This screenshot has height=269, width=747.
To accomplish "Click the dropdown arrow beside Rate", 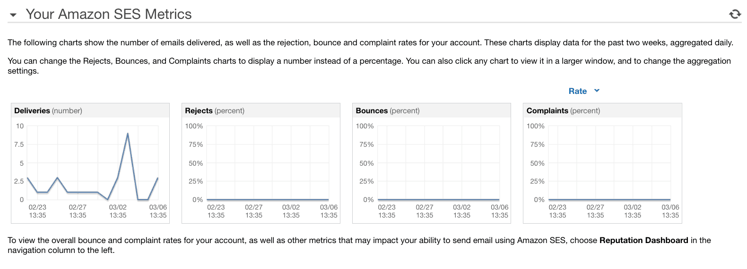I will coord(597,91).
